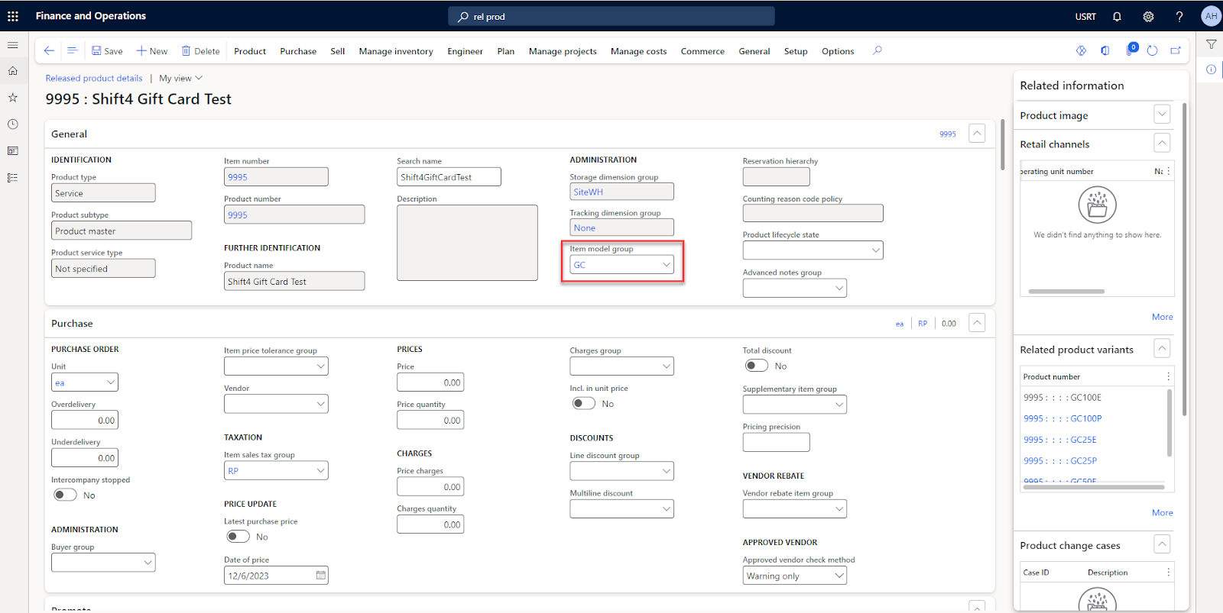The height and width of the screenshot is (613, 1223).
Task: Click USRT company selector
Action: 1085,16
